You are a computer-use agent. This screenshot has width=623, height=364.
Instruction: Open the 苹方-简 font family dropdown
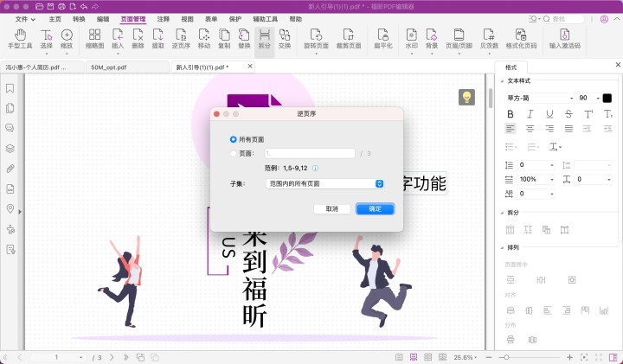pyautogui.click(x=540, y=98)
